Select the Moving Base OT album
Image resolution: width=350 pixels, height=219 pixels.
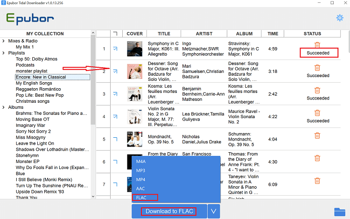tap(33, 119)
